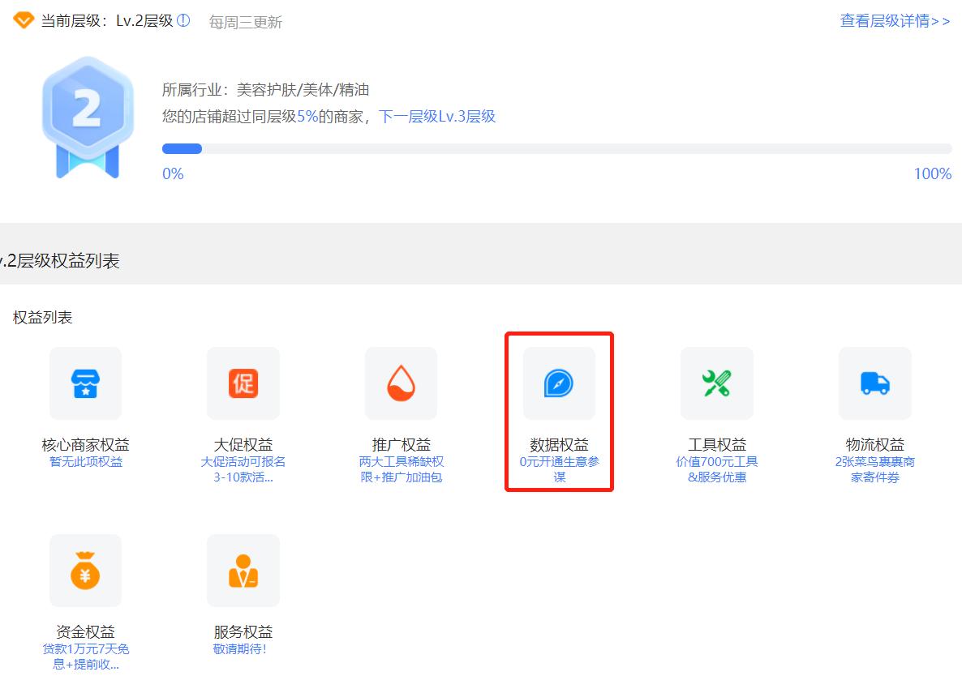The image size is (962, 676).
Task: Open the 资金权益 money bag icon
Action: coord(85,570)
